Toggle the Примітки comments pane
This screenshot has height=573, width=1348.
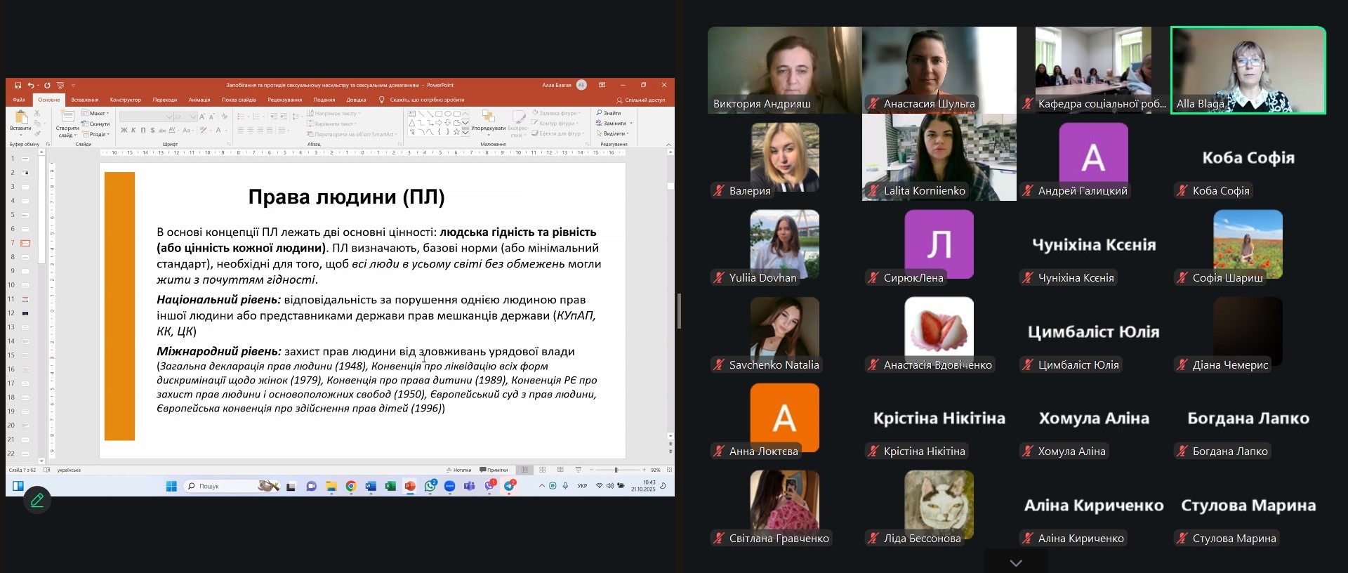click(x=494, y=470)
